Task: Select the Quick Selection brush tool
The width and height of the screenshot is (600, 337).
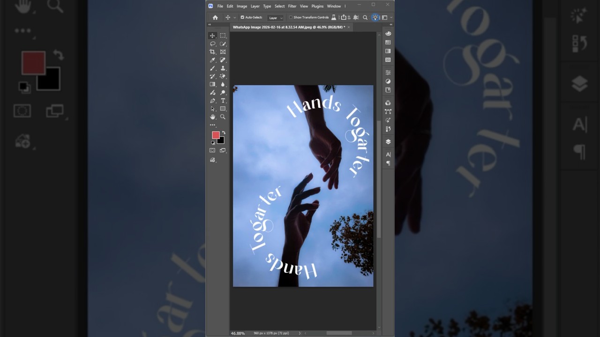Action: pos(223,44)
